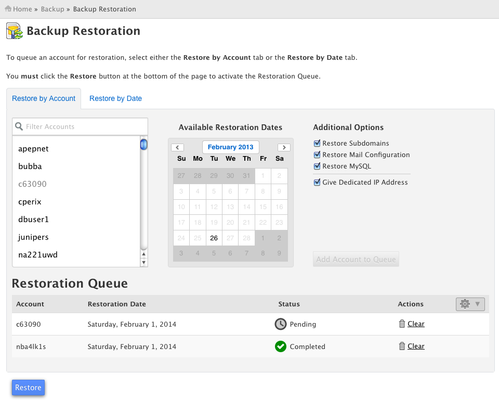Click the Pending clock status icon
This screenshot has width=499, height=400.
tap(280, 324)
